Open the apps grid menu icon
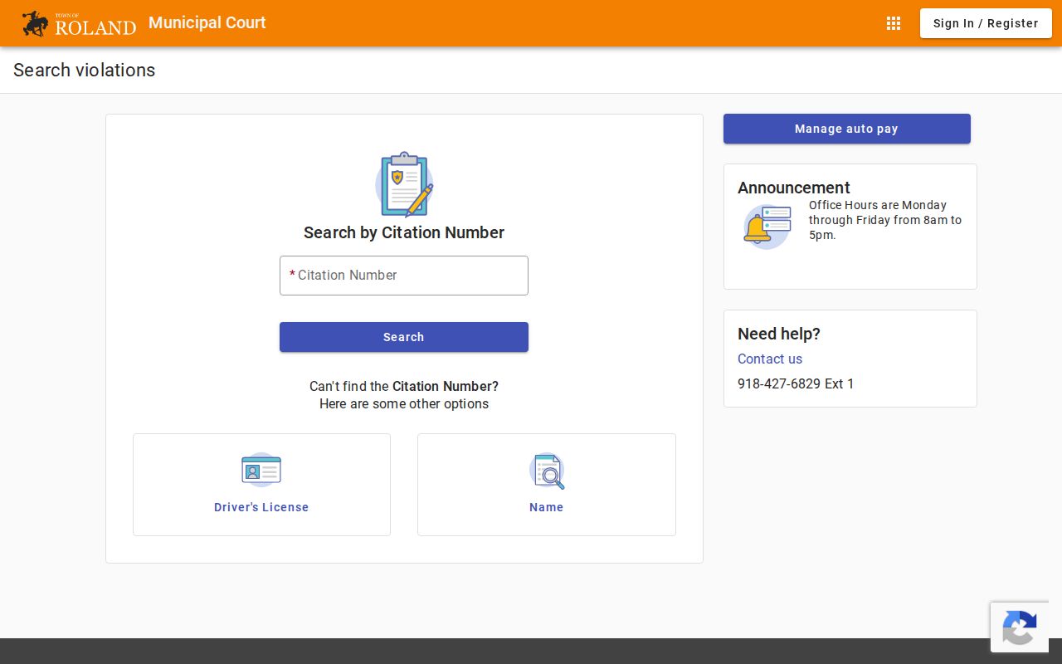 [894, 23]
